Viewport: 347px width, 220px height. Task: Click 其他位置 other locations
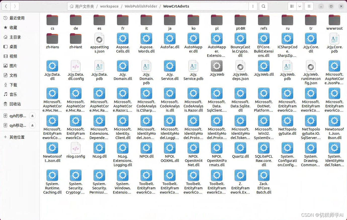20,137
